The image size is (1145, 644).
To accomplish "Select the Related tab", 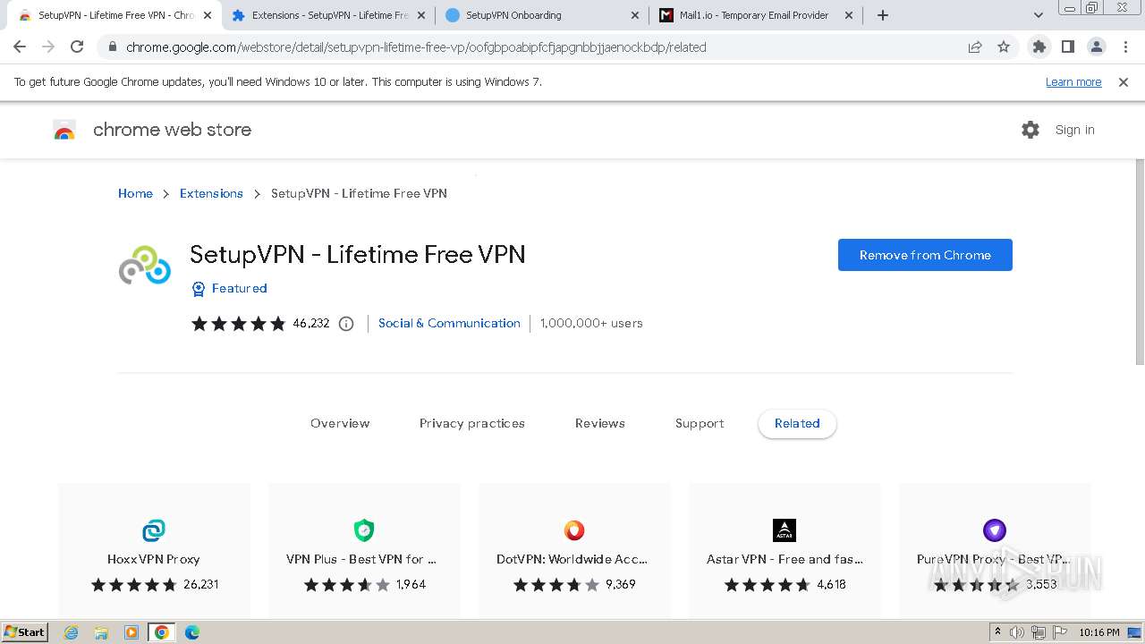I will 797,424.
